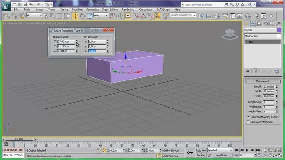
Task: Toggle 3D Snaps icon
Action: pyautogui.click(x=136, y=16)
